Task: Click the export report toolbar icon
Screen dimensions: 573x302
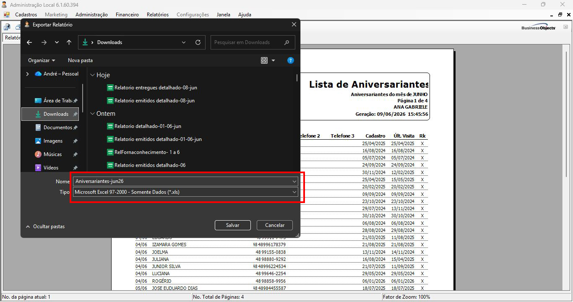Action: pyautogui.click(x=7, y=27)
